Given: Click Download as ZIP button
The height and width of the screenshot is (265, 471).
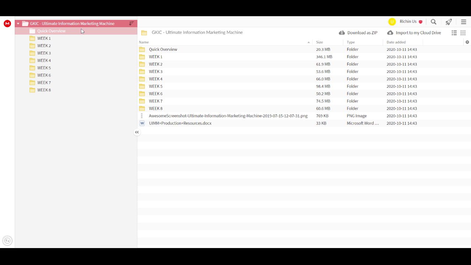Looking at the screenshot, I should (358, 33).
